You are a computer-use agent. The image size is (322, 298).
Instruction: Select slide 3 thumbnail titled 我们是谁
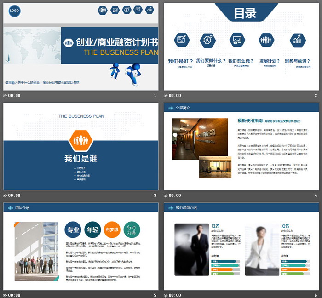(x=80, y=146)
